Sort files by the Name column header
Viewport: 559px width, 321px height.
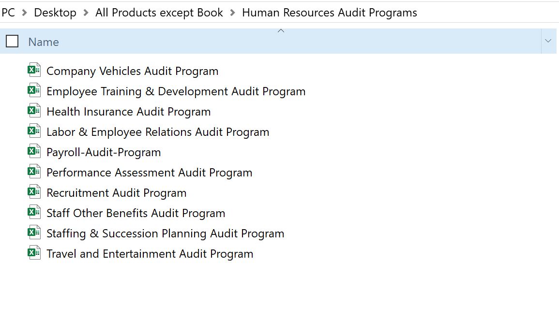[x=44, y=42]
